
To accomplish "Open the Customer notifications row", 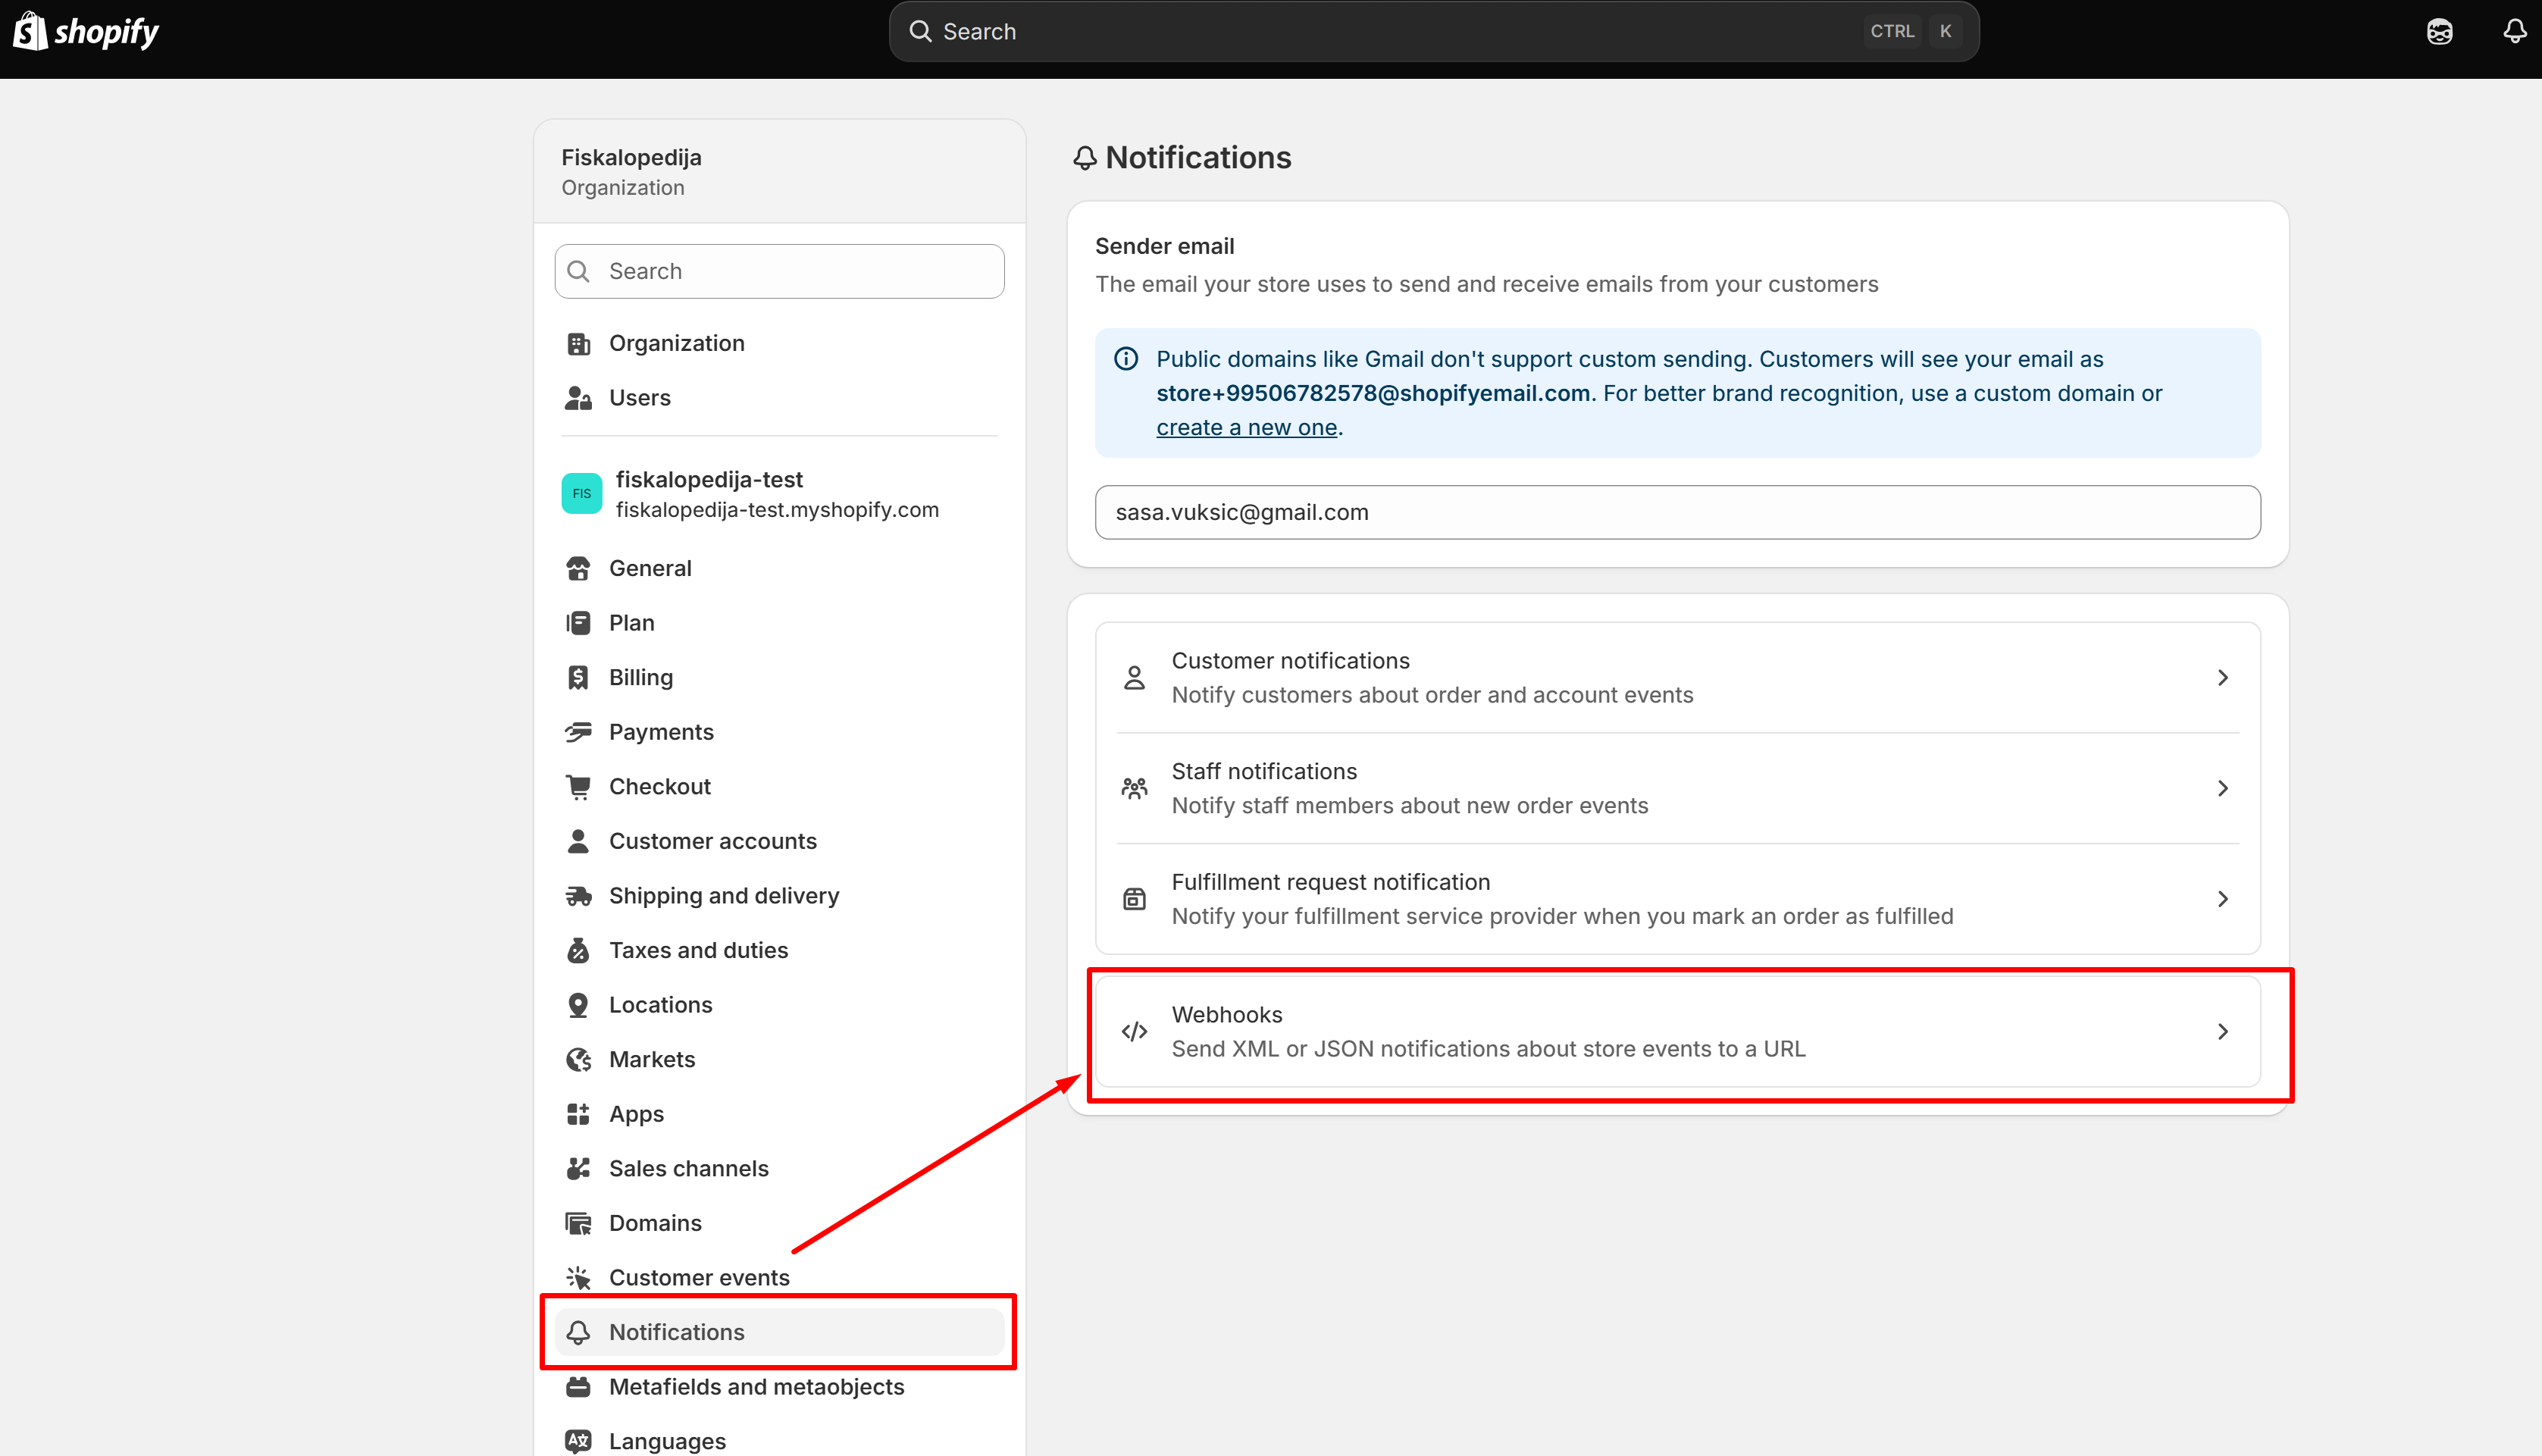I will coord(1678,678).
